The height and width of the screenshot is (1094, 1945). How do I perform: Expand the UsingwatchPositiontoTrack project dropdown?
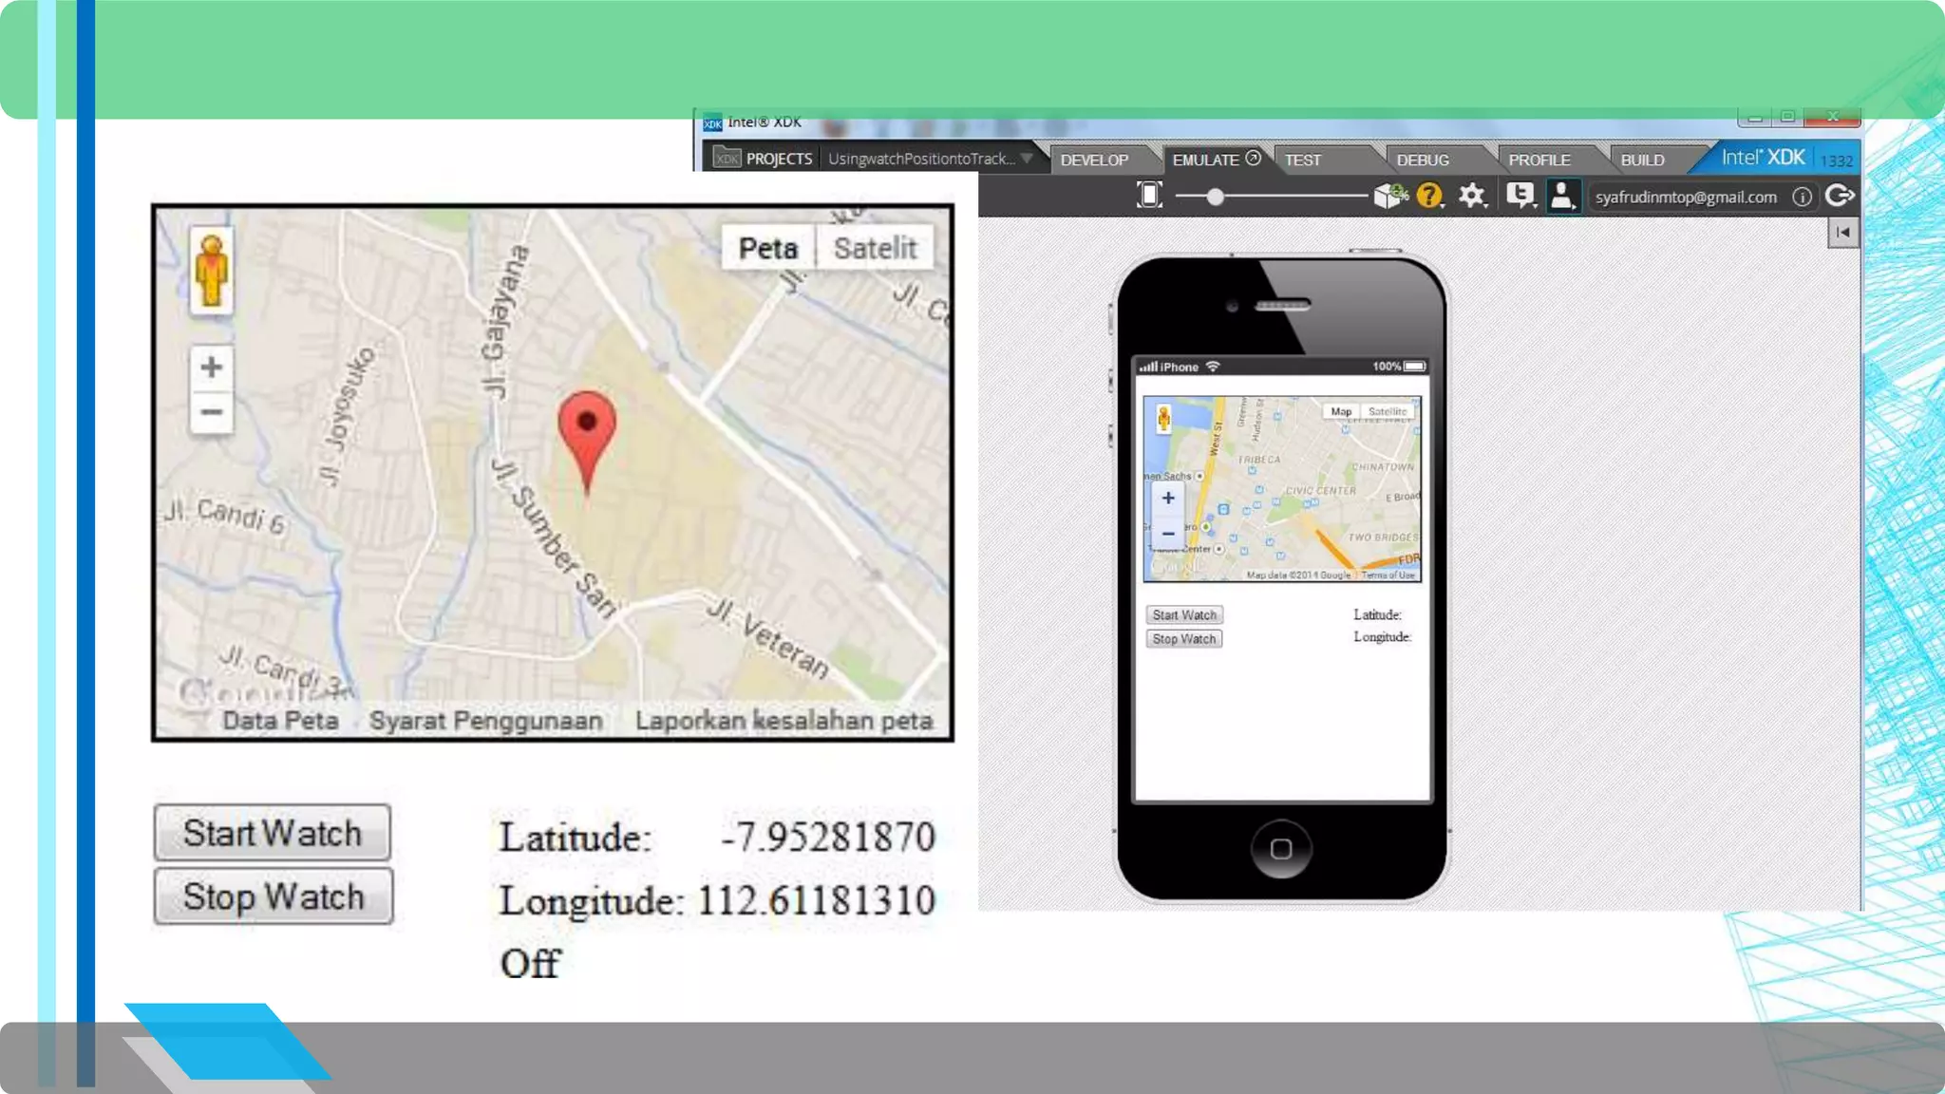tap(1027, 159)
